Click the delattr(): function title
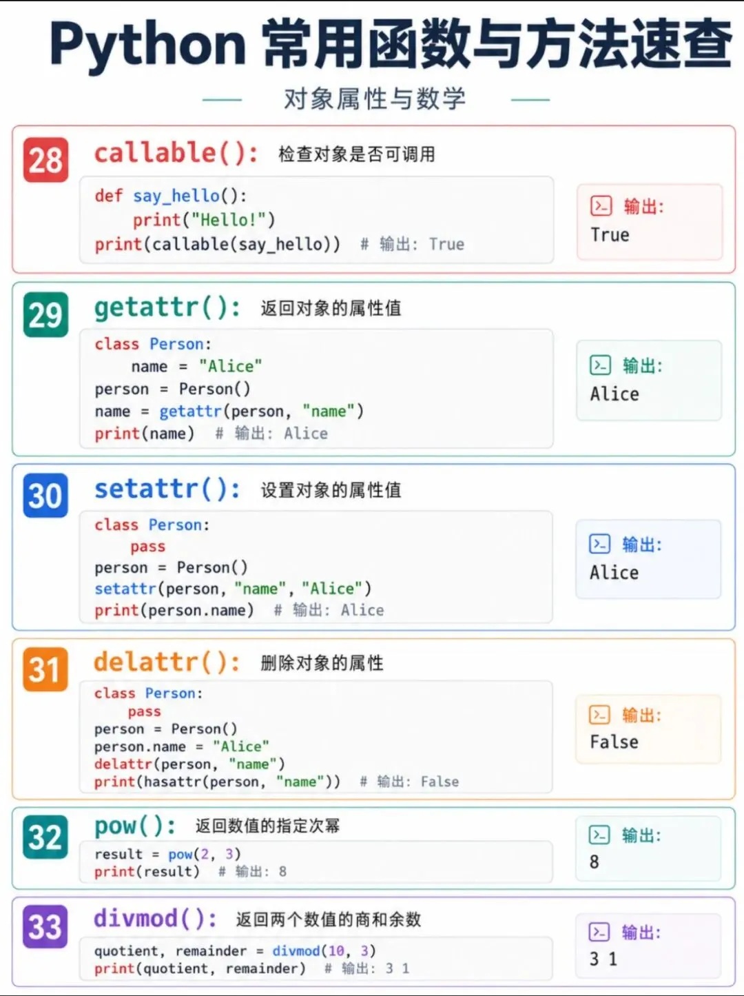Viewport: 744px width, 996px height. click(167, 662)
